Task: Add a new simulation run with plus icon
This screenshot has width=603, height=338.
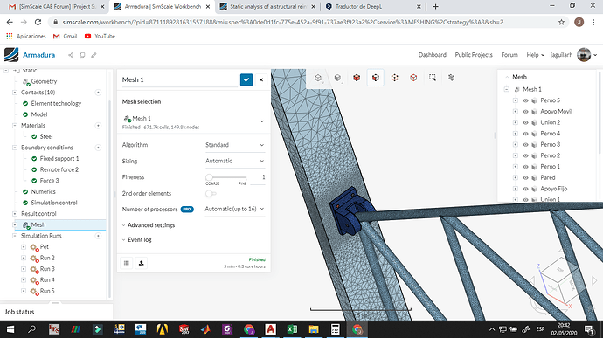Action: [98, 236]
